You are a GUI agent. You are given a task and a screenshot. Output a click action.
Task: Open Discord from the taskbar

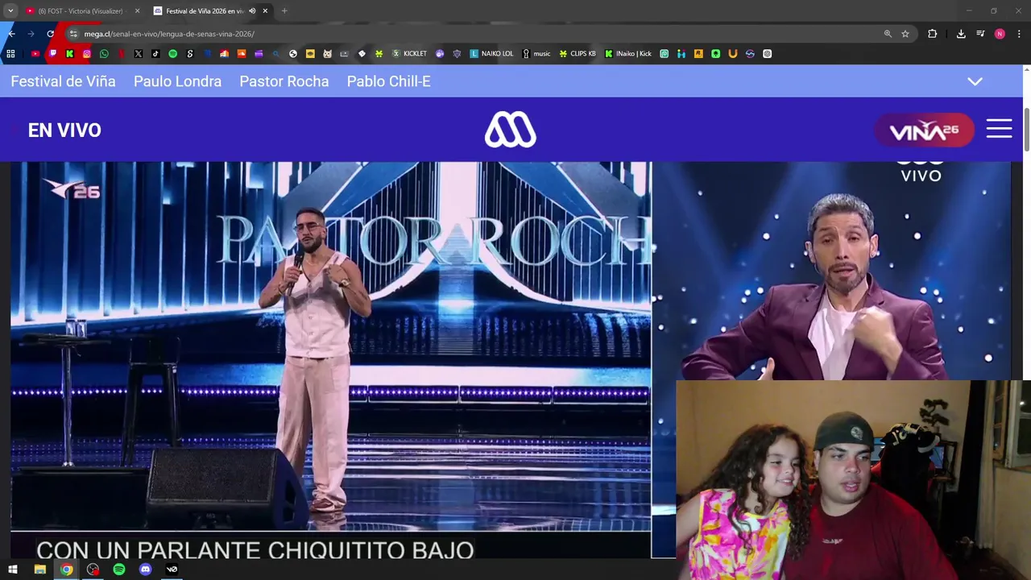(145, 570)
